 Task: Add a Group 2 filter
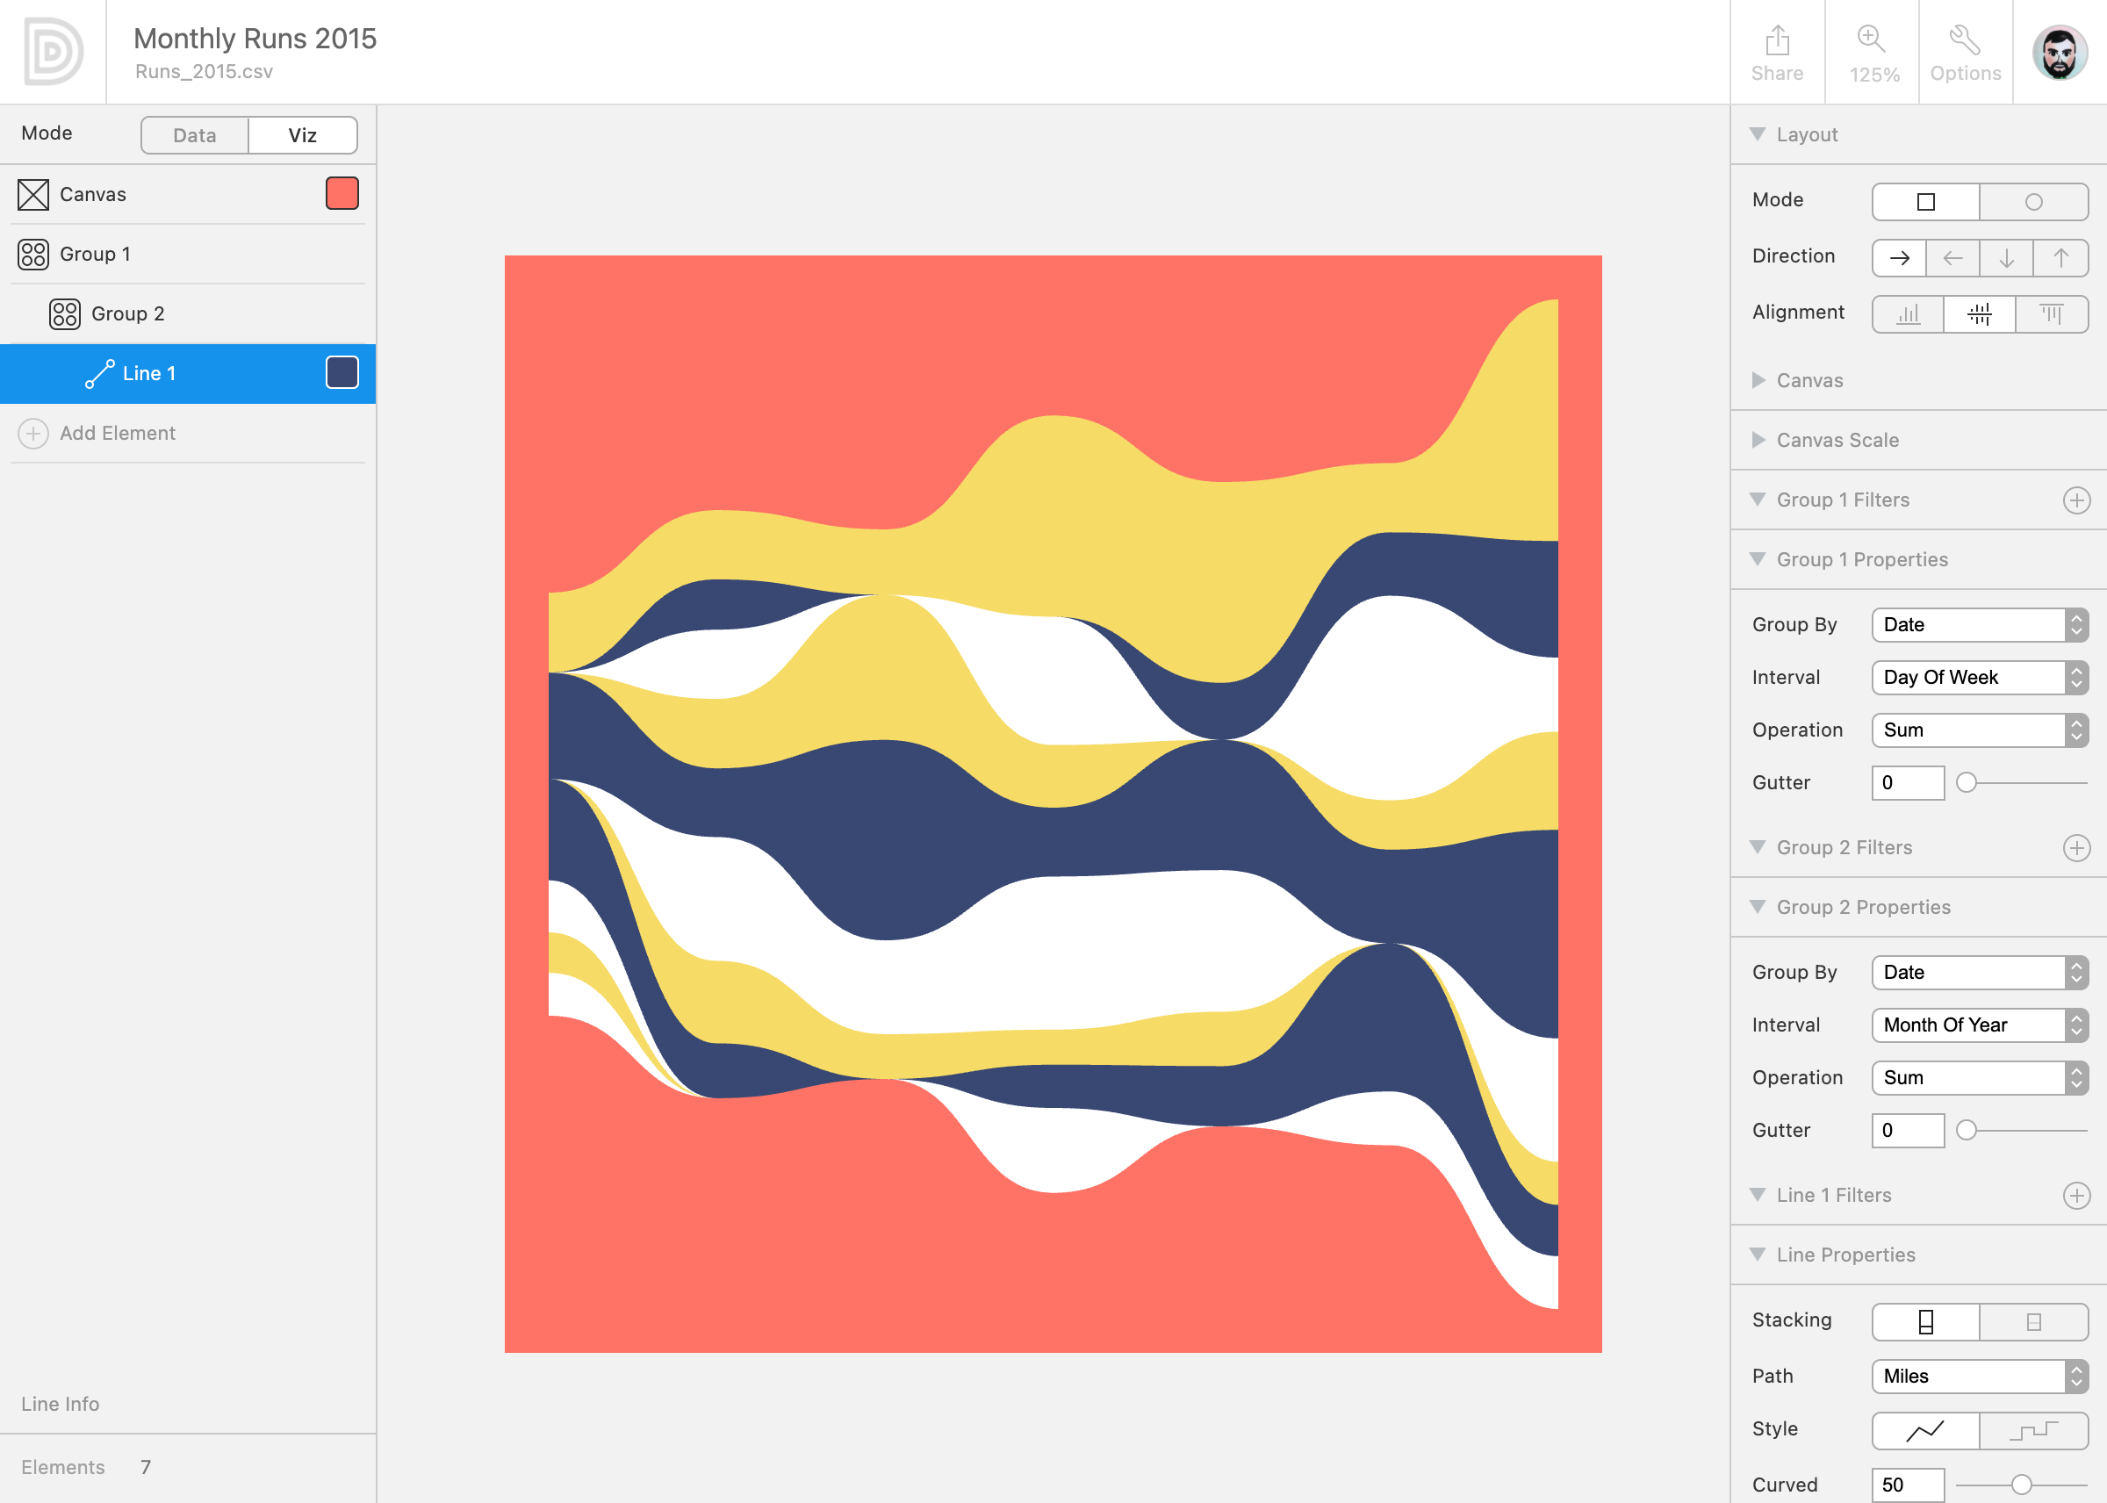click(x=2076, y=848)
